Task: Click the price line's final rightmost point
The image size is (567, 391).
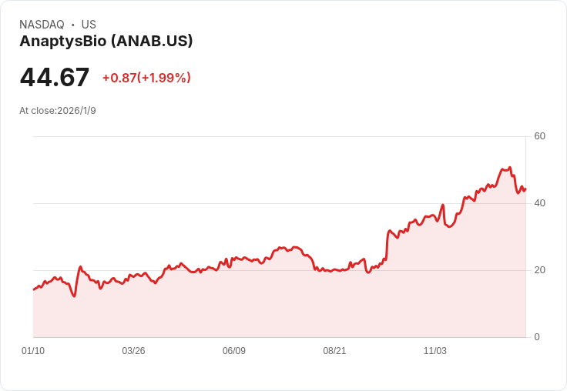Action: [525, 189]
